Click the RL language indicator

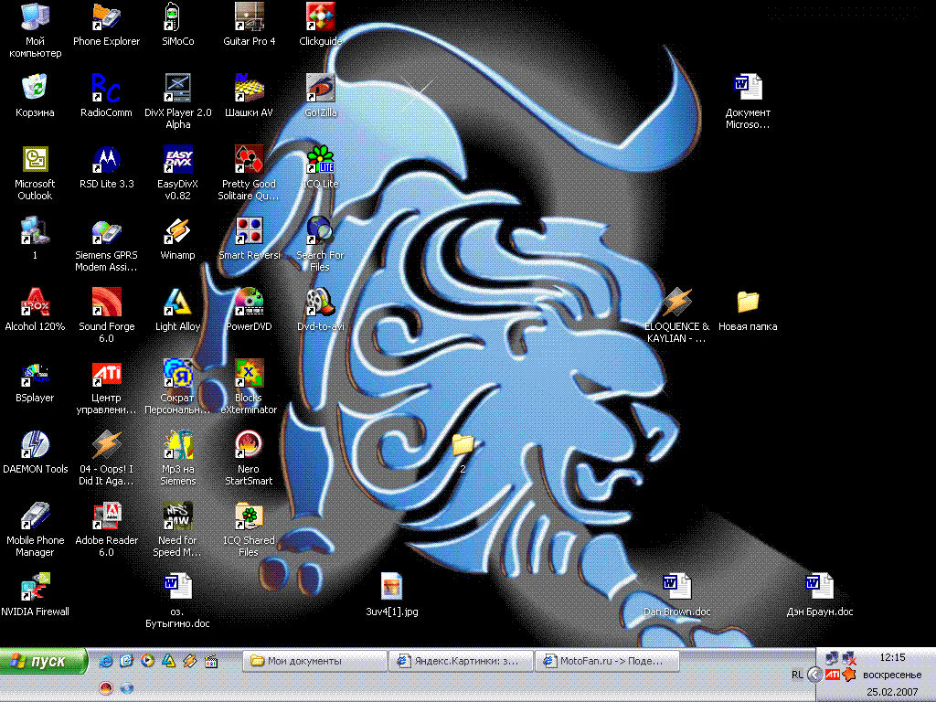(x=797, y=675)
